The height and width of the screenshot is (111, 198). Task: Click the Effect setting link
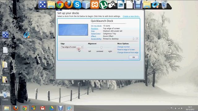[x=93, y=36]
